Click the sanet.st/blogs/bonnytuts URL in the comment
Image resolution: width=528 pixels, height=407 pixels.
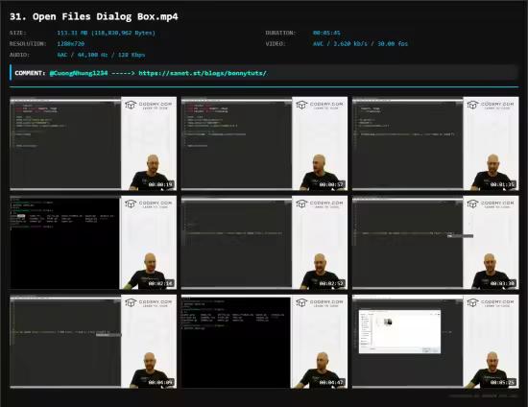click(203, 73)
